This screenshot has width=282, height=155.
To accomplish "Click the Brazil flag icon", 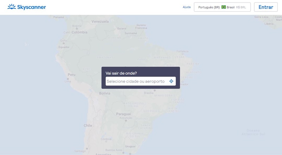I will [x=223, y=7].
